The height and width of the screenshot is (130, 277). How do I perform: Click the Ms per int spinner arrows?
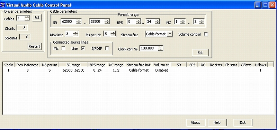[113, 34]
